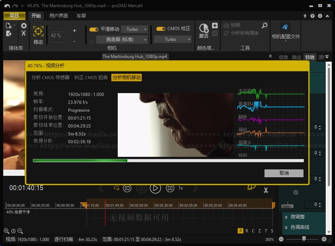The image size is (335, 246).
Task: Click the orange trim start marker
Action: point(83,205)
